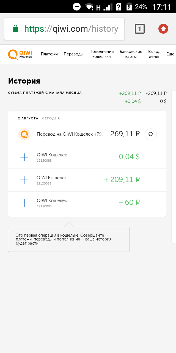Viewport: 176px width, 353px height.
Task: Open the browser tab switcher showing 1
Action: coord(140,29)
